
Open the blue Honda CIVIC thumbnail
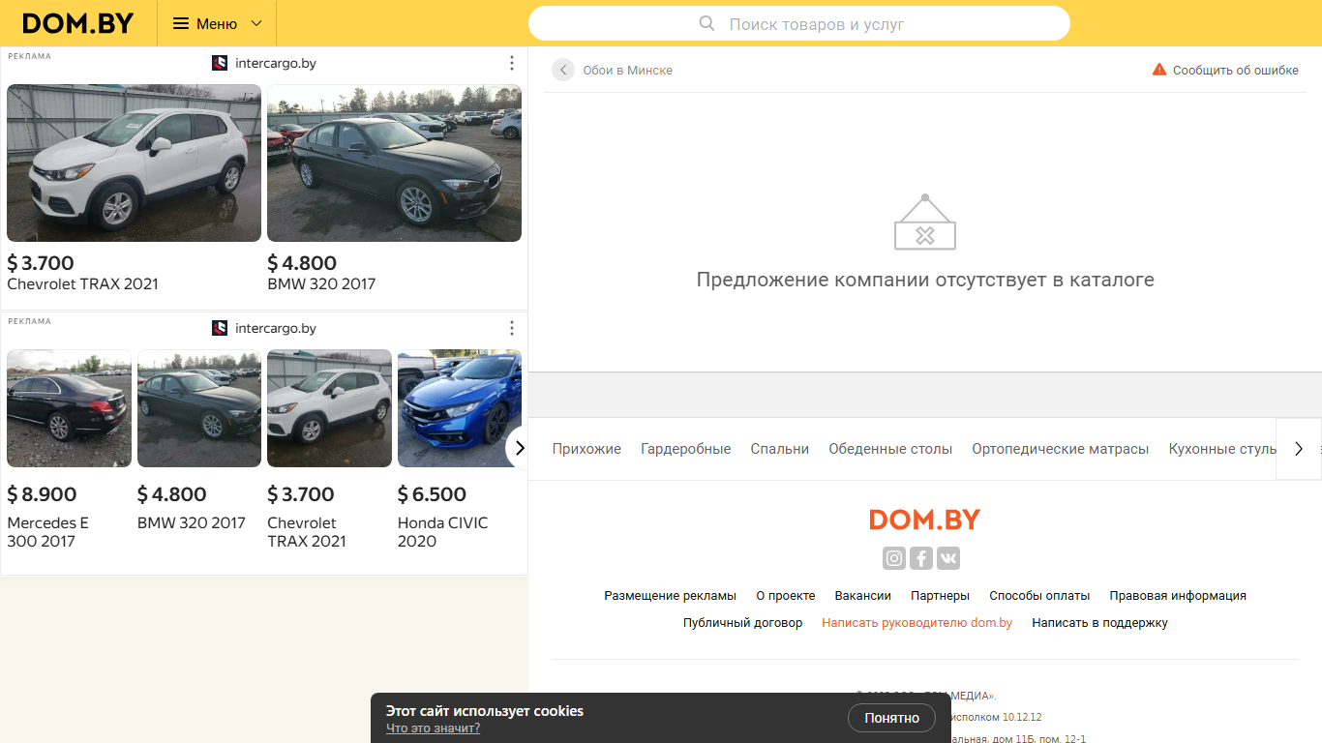[460, 408]
